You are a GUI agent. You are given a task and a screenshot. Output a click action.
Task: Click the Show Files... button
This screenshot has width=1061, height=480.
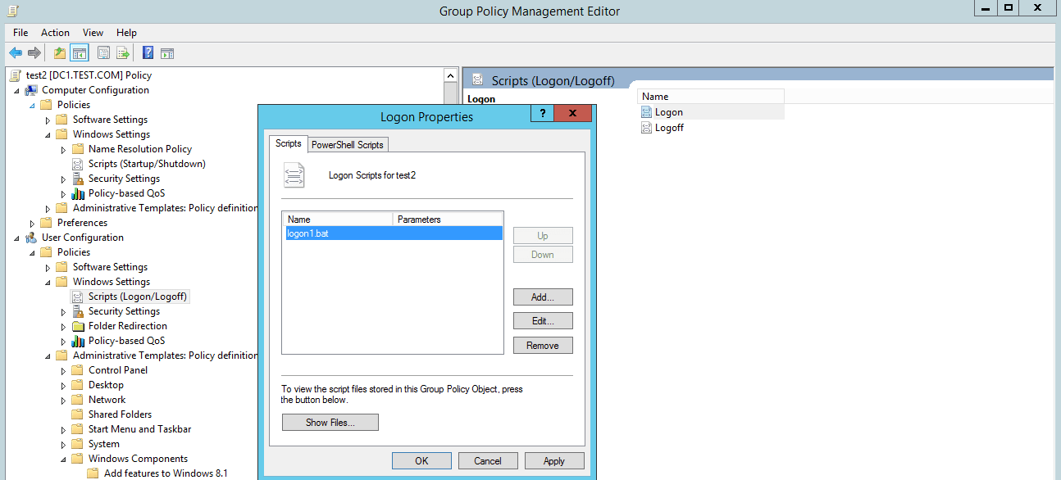point(330,423)
